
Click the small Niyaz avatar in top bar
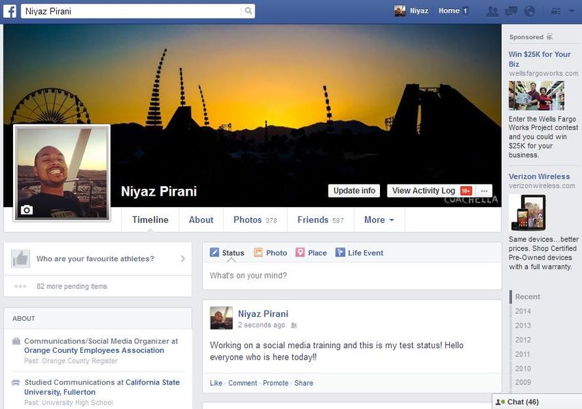pyautogui.click(x=400, y=11)
